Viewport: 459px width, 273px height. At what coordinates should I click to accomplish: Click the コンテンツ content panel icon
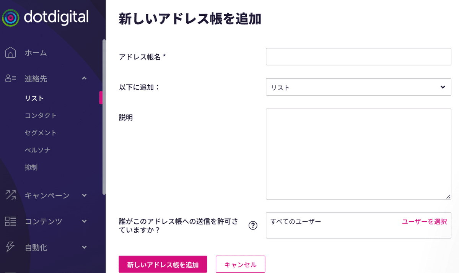pos(10,221)
